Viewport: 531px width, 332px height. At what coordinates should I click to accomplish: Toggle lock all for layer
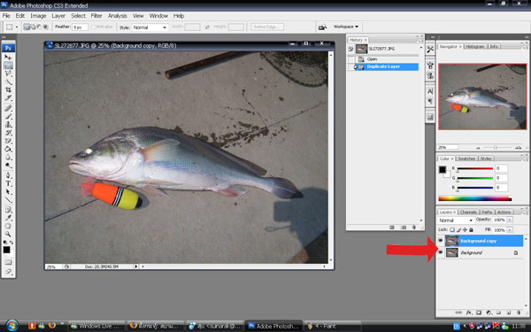[471, 229]
